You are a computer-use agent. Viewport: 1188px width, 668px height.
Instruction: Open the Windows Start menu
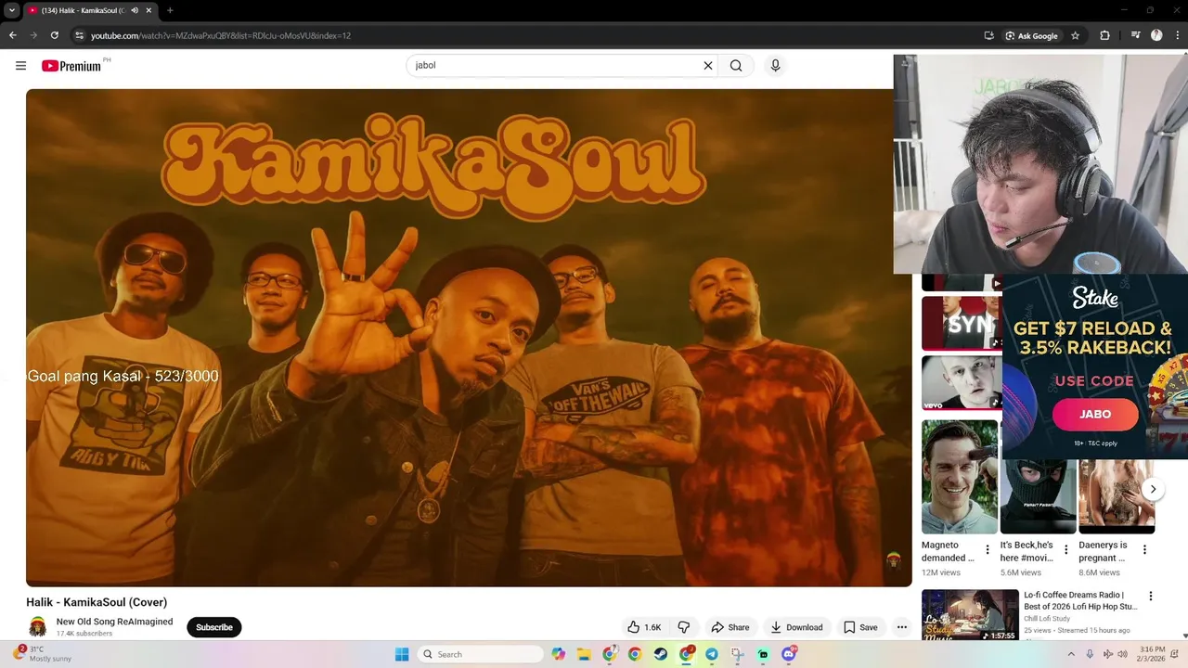(x=402, y=654)
